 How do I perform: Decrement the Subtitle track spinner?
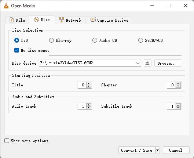click(178, 108)
